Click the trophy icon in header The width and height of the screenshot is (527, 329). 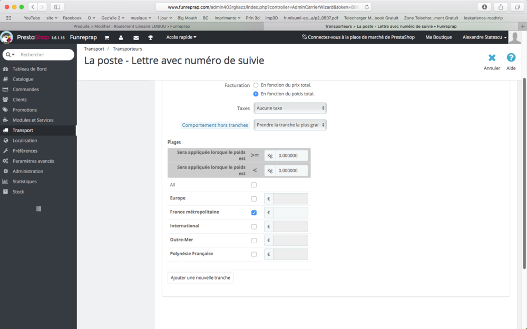(151, 37)
